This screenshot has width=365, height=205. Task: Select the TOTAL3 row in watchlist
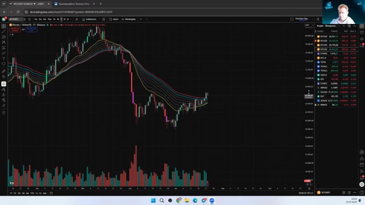336,71
